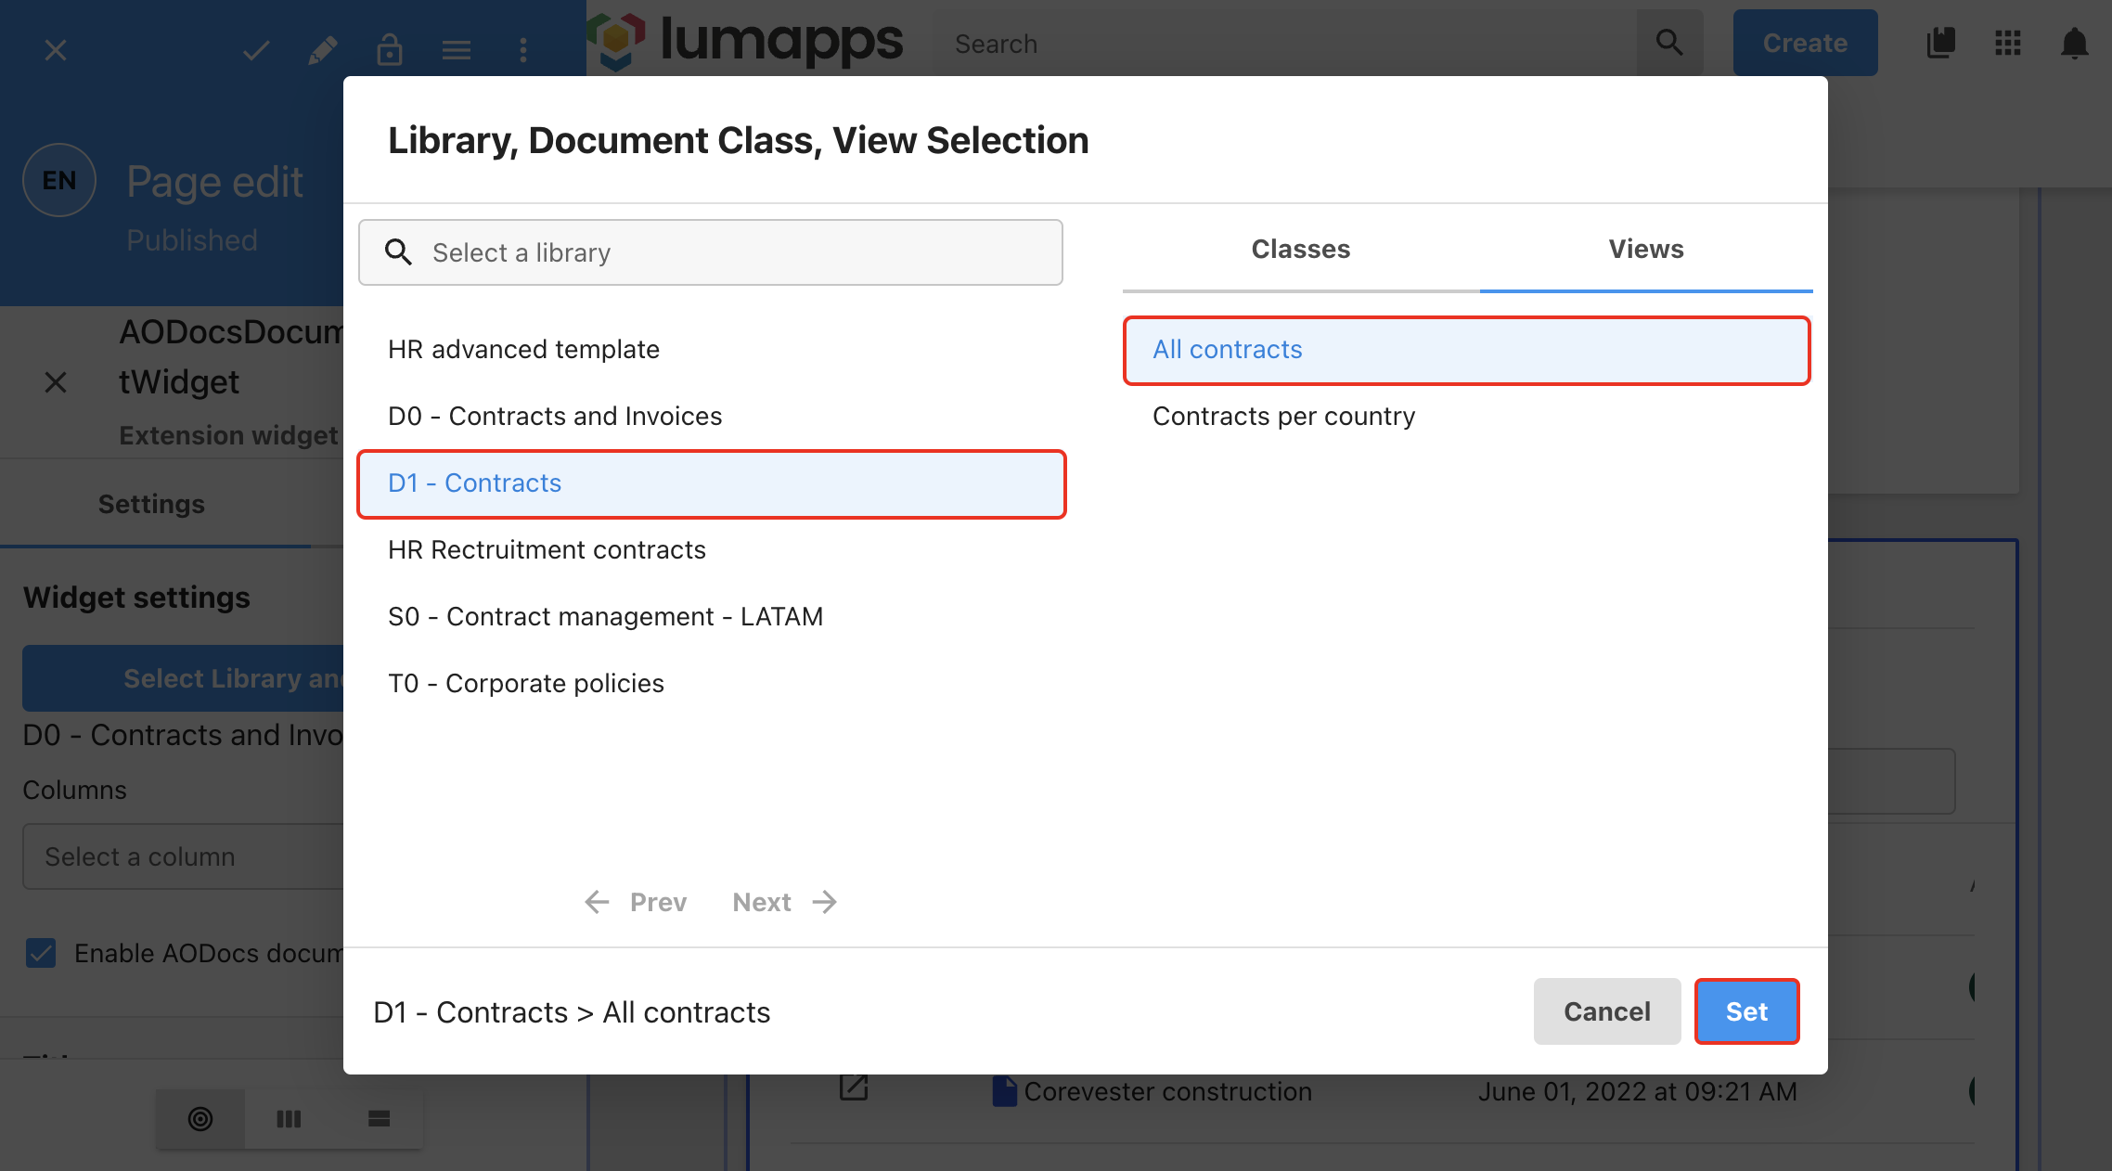Click the target circle icon in the bottom toolbar
2112x1171 pixels.
(x=200, y=1119)
